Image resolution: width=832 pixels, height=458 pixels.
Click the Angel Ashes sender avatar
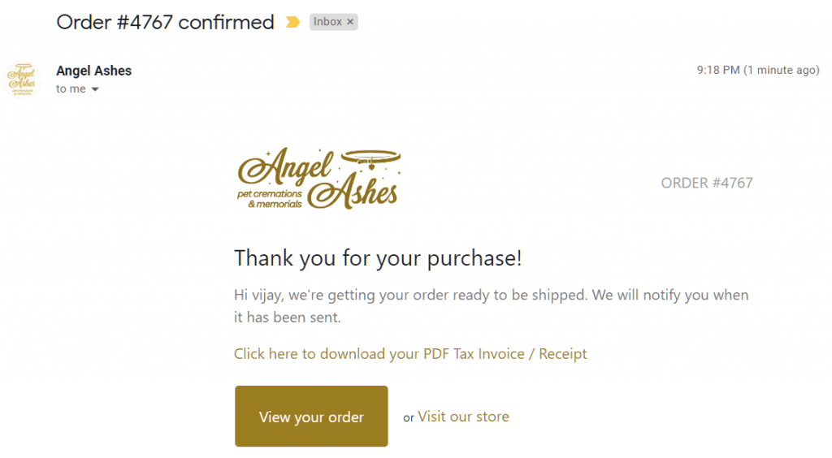tap(22, 80)
